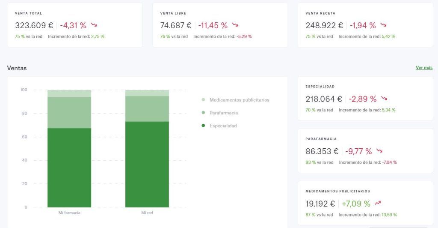Viewport: 438px width, 228px height.
Task: Open the Ver más link
Action: click(x=424, y=68)
